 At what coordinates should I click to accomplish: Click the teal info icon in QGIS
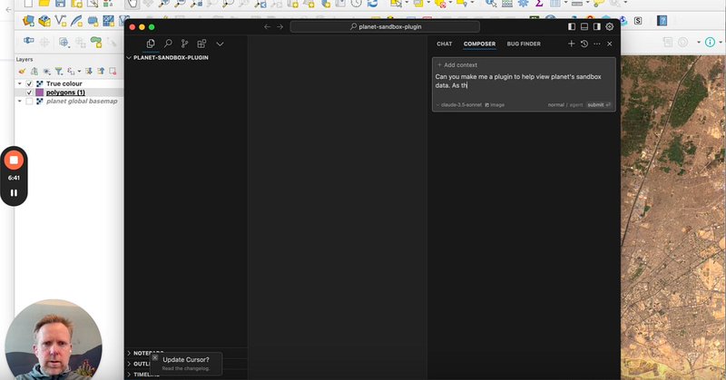pos(710,42)
